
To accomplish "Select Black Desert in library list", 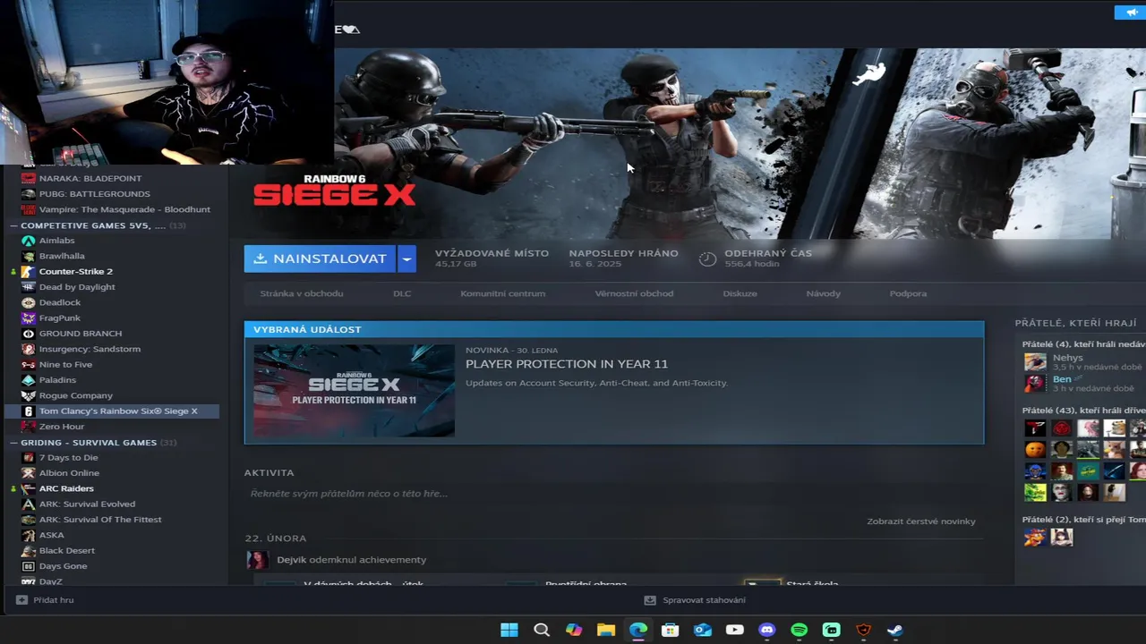I will click(x=67, y=551).
